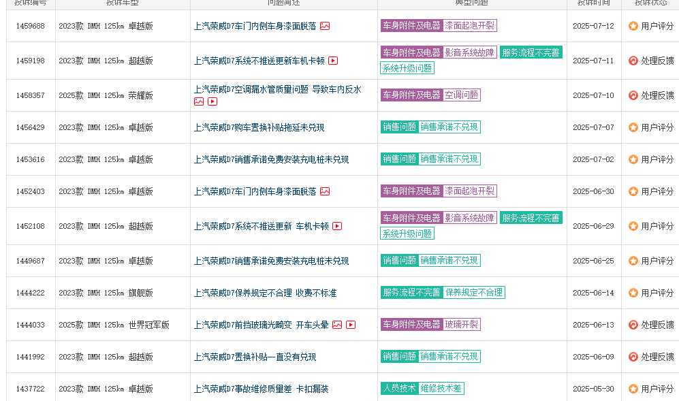Click the 用户评分 star icon for complaint 1452403
This screenshot has width=679, height=401.
tap(633, 191)
